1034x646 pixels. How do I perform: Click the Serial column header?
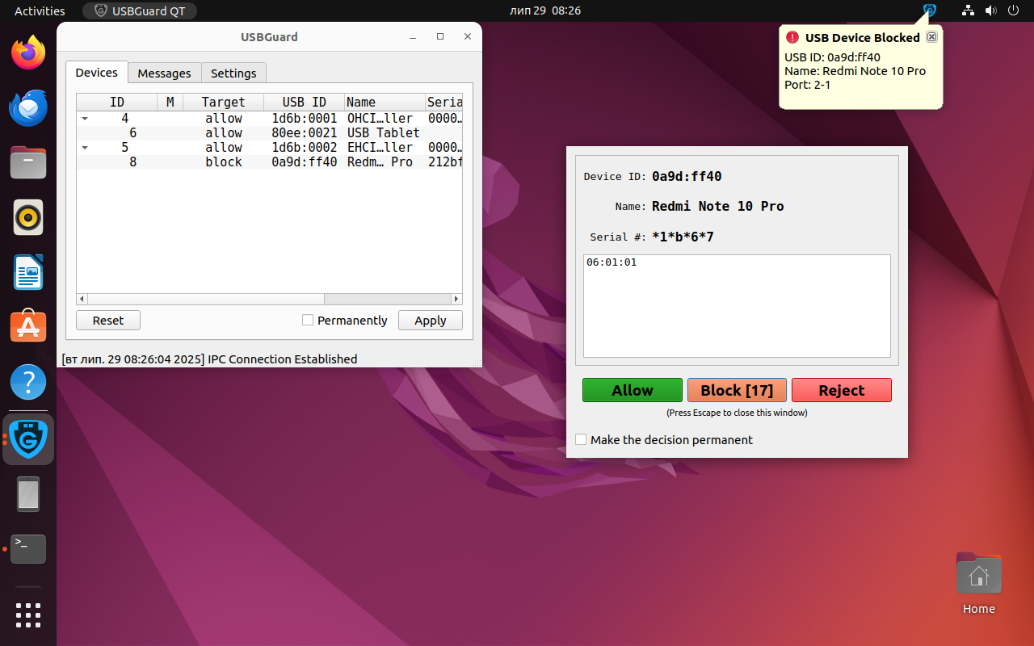pyautogui.click(x=444, y=102)
